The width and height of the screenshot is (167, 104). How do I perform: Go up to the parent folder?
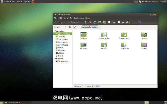(x=85, y=22)
